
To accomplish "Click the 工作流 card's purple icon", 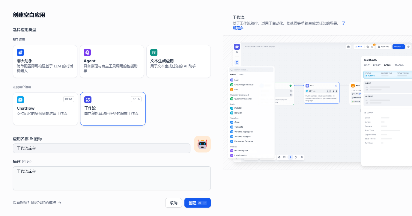I will tap(88, 100).
